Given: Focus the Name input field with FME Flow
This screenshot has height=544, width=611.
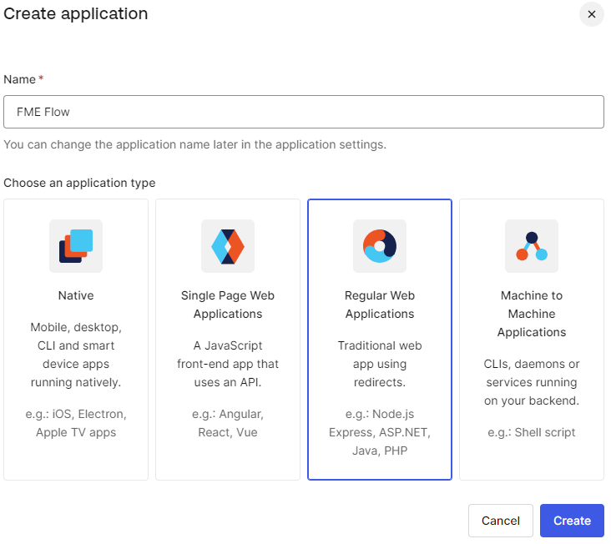Looking at the screenshot, I should (304, 112).
